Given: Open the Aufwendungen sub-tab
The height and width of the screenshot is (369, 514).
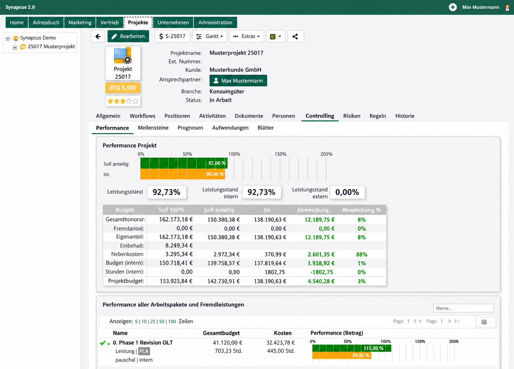Looking at the screenshot, I should [230, 128].
